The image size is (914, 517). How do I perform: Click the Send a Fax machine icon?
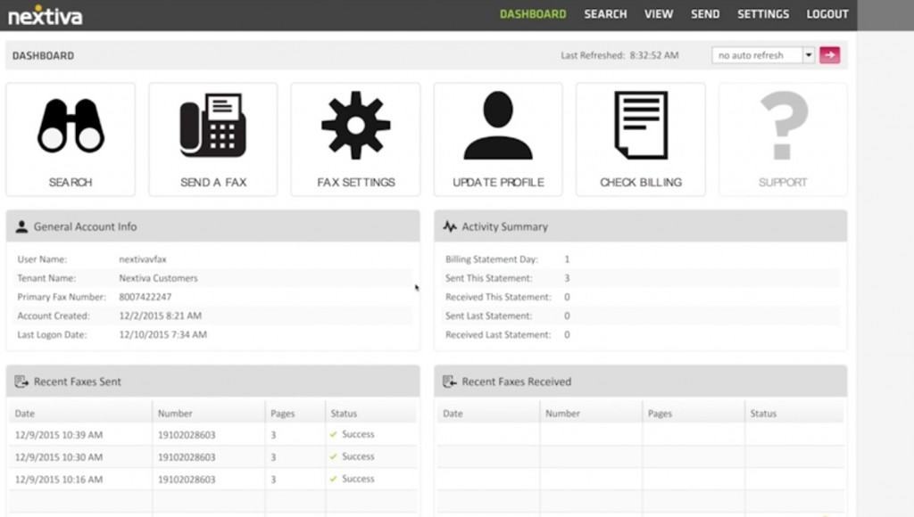tap(212, 125)
